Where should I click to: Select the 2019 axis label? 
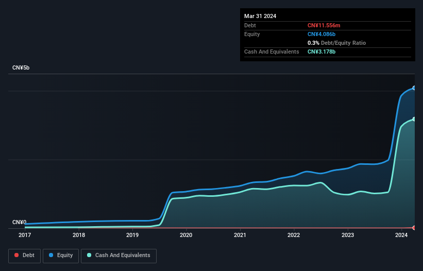132,235
